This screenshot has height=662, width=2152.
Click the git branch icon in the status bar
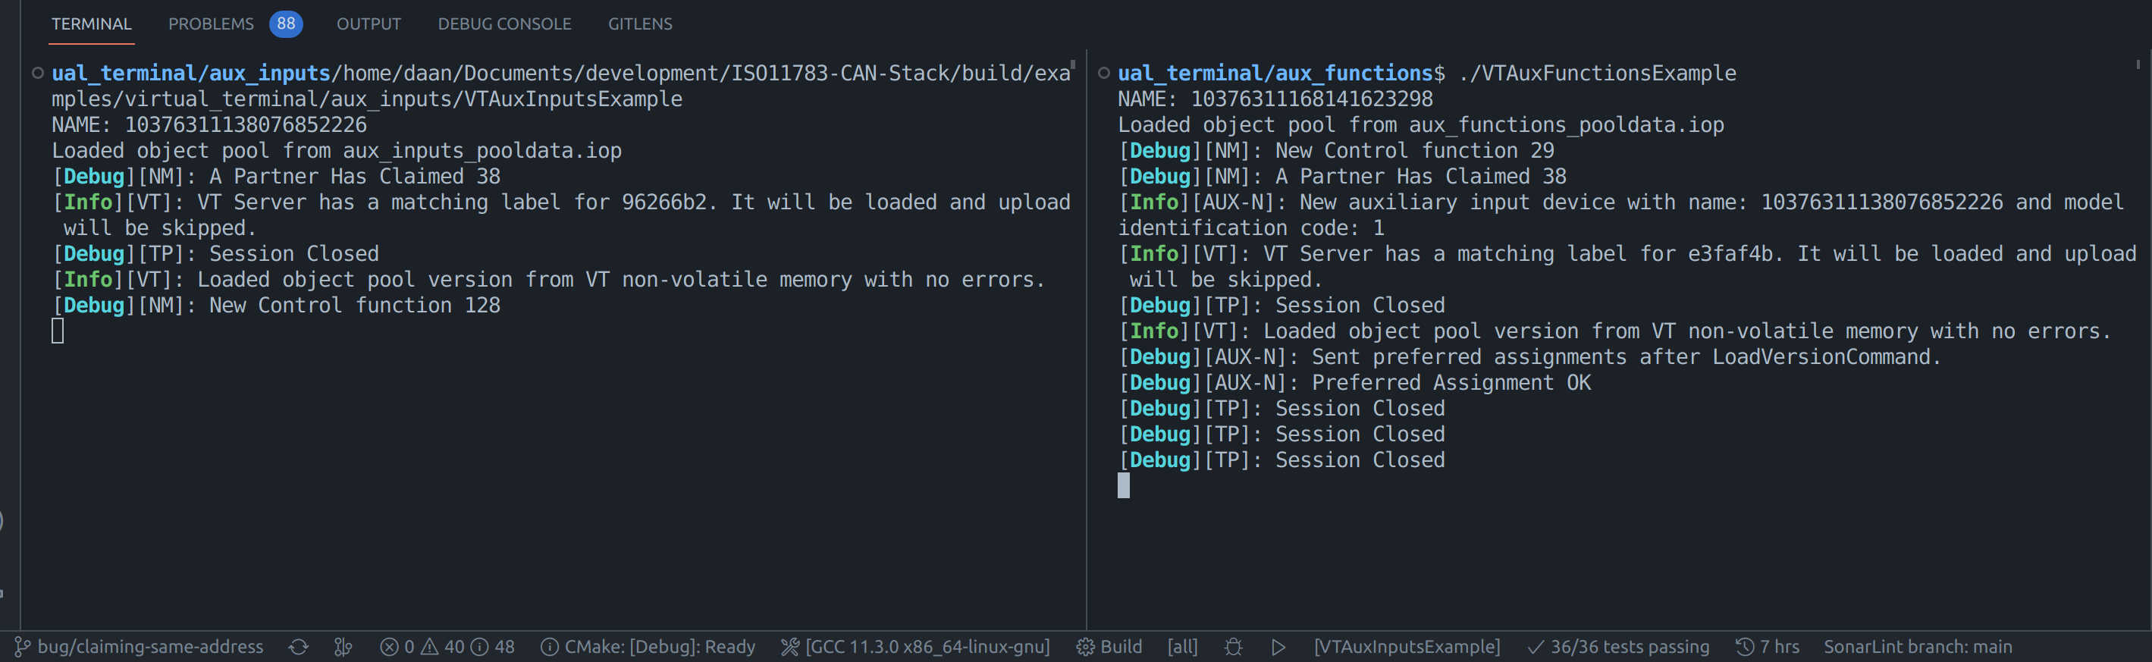coord(21,646)
